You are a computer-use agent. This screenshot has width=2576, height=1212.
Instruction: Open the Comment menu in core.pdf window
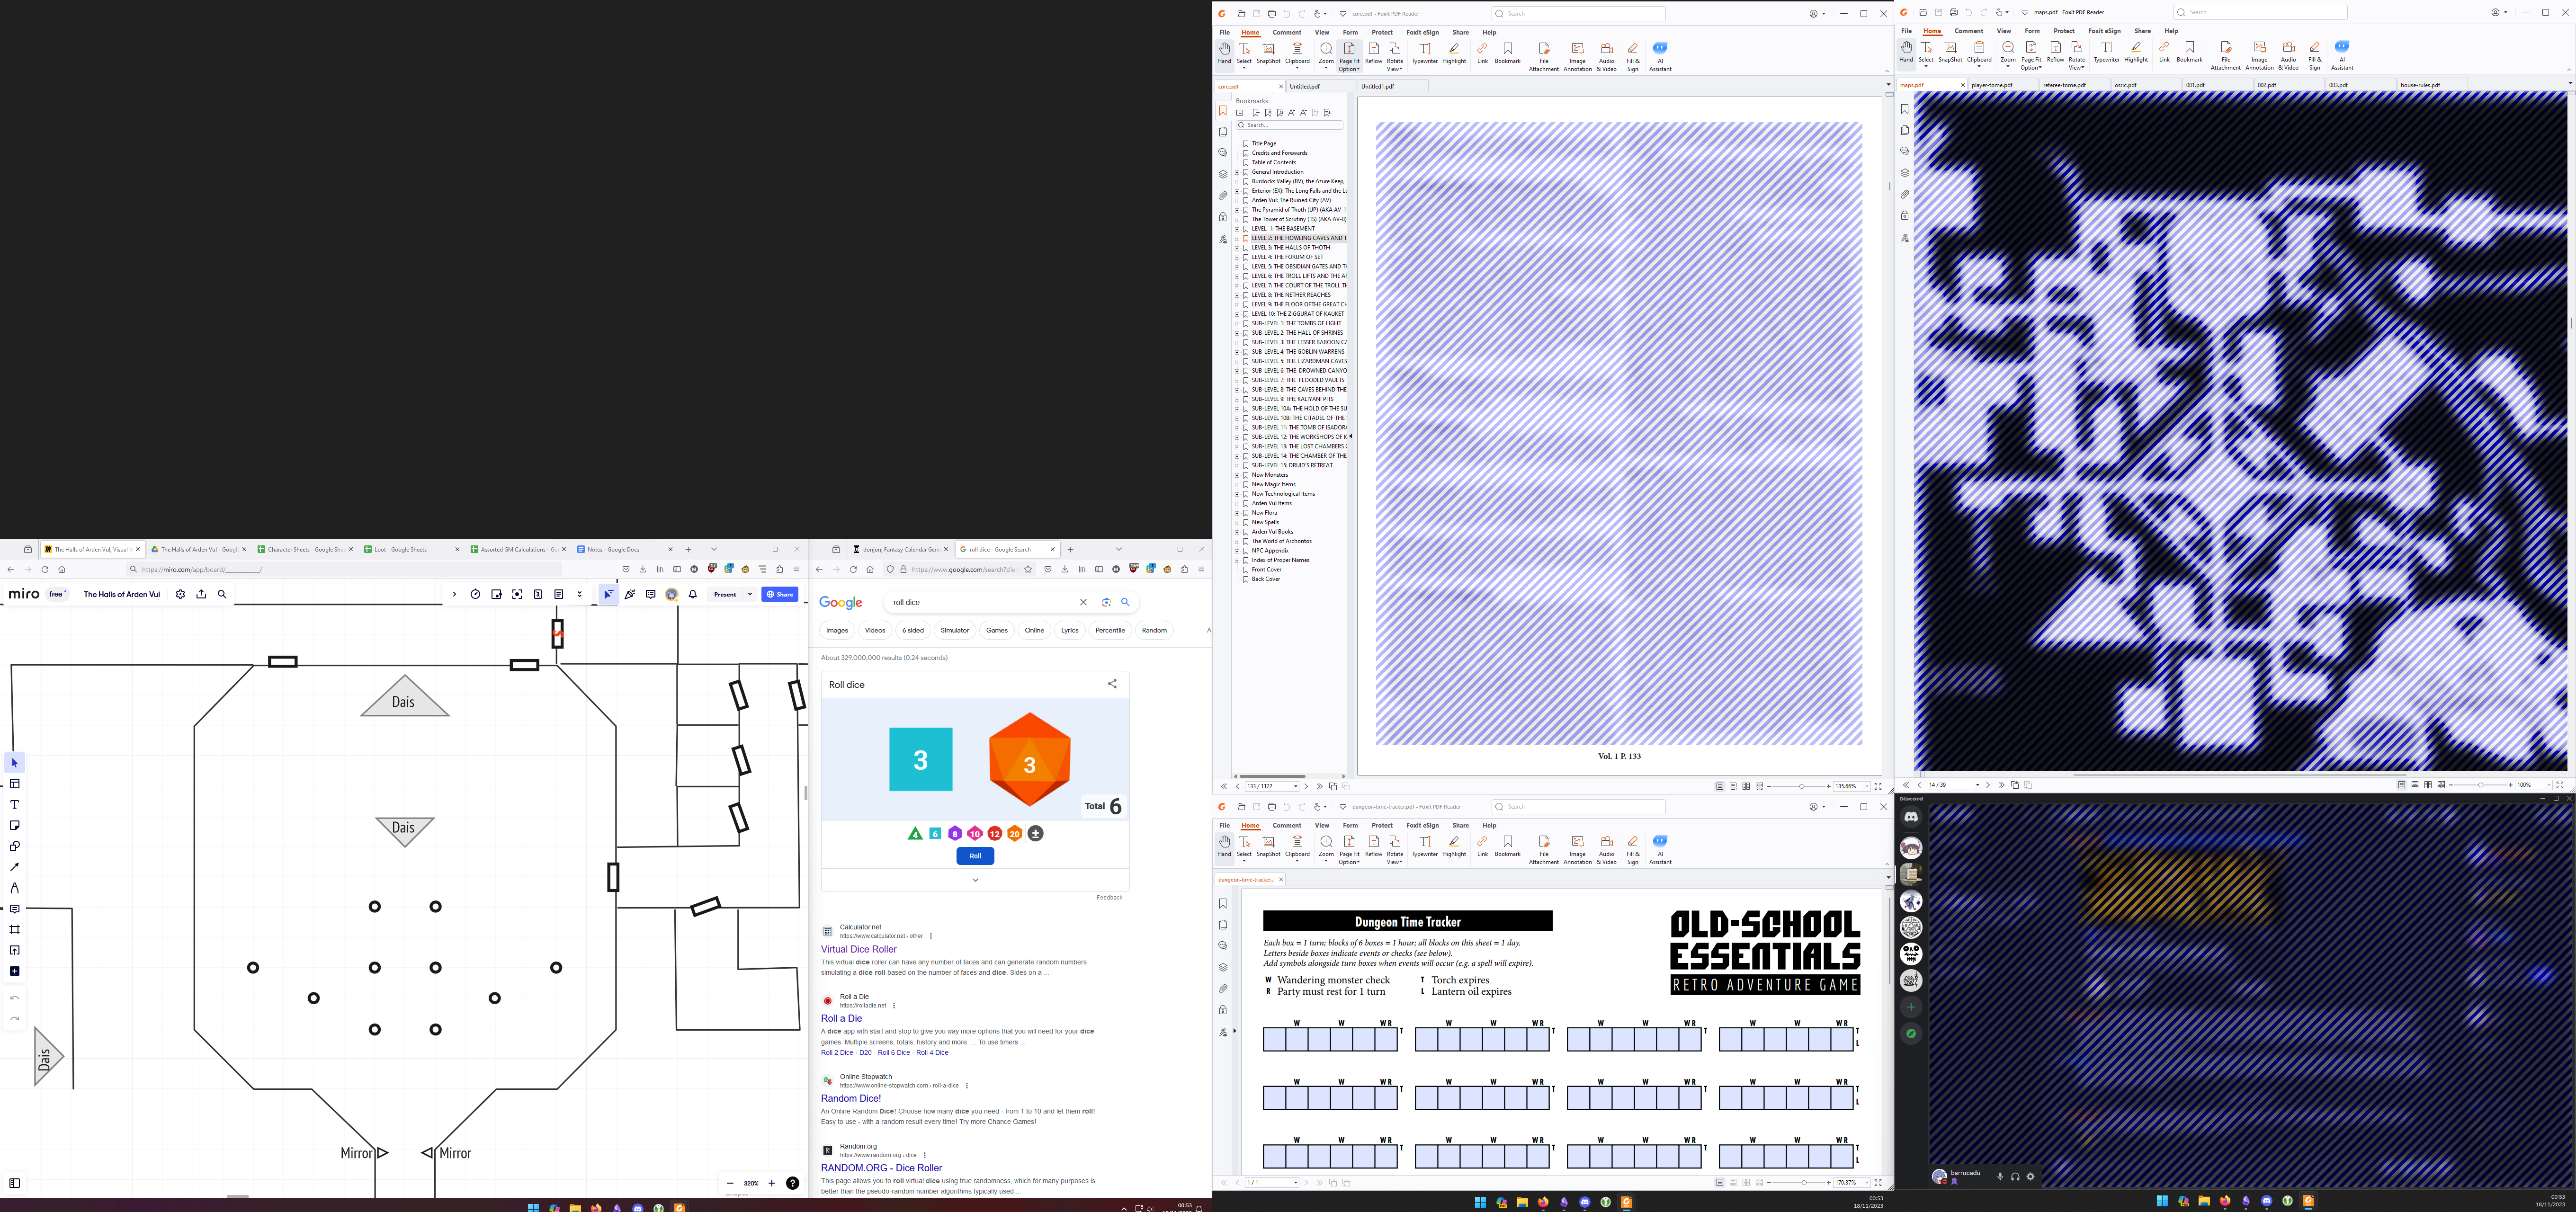[1286, 32]
